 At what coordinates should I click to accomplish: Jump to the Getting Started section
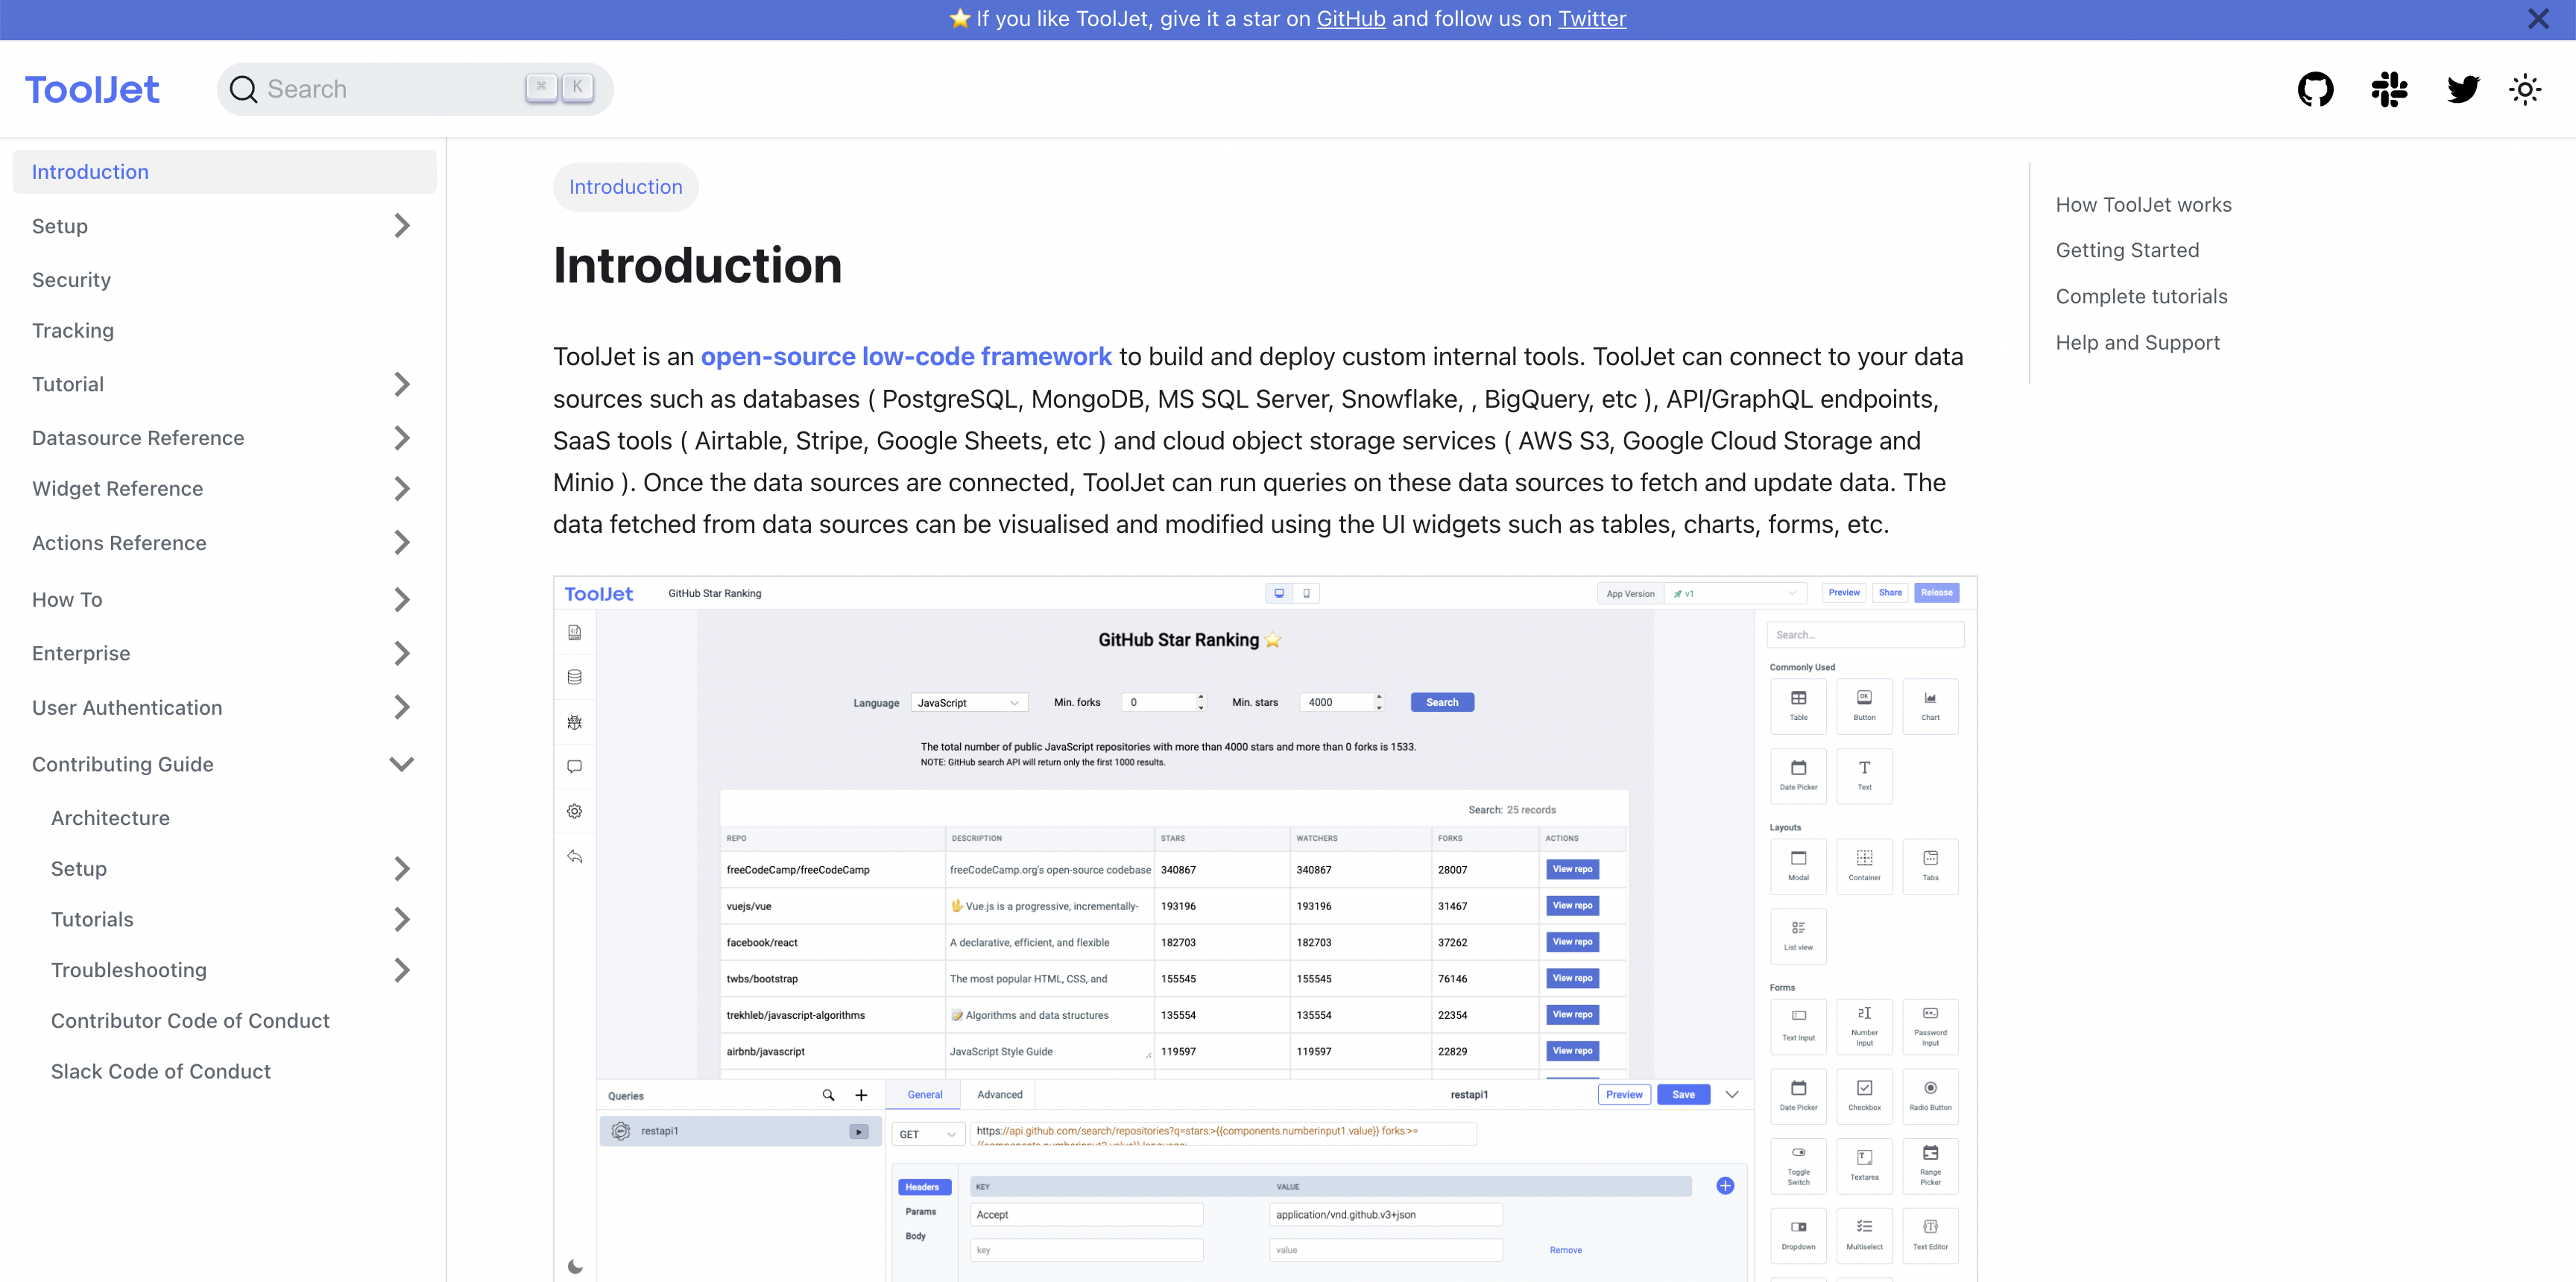(2127, 250)
